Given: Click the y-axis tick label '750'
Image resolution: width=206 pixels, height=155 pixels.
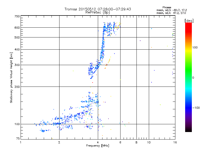Looking at the screenshot, I should 17,16.
